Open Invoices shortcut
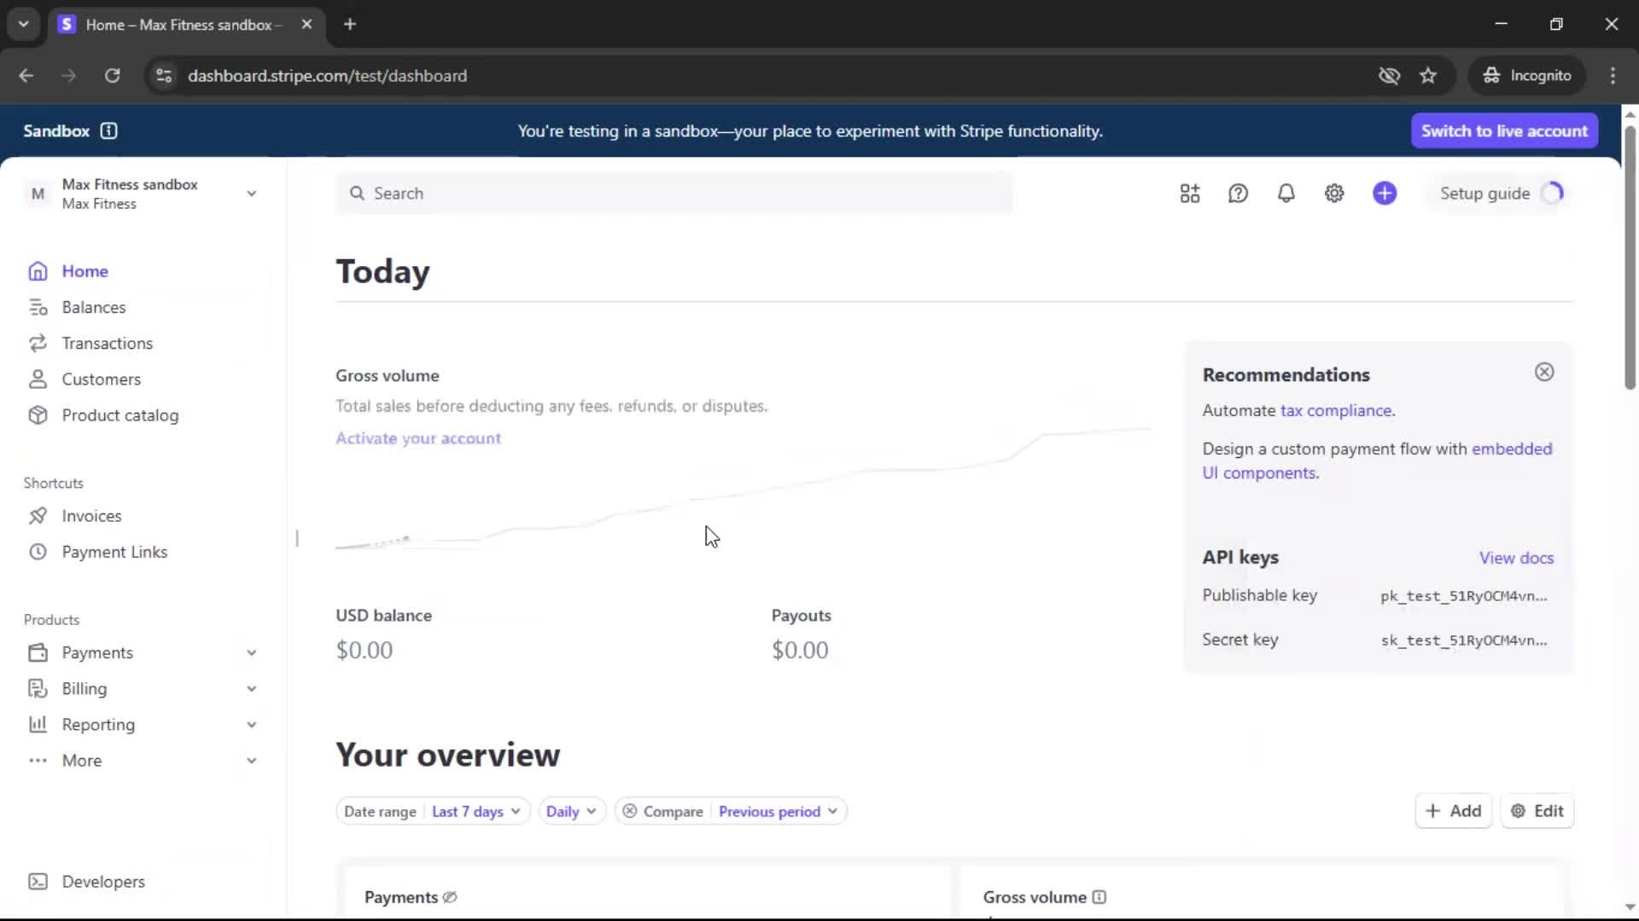 pyautogui.click(x=91, y=516)
